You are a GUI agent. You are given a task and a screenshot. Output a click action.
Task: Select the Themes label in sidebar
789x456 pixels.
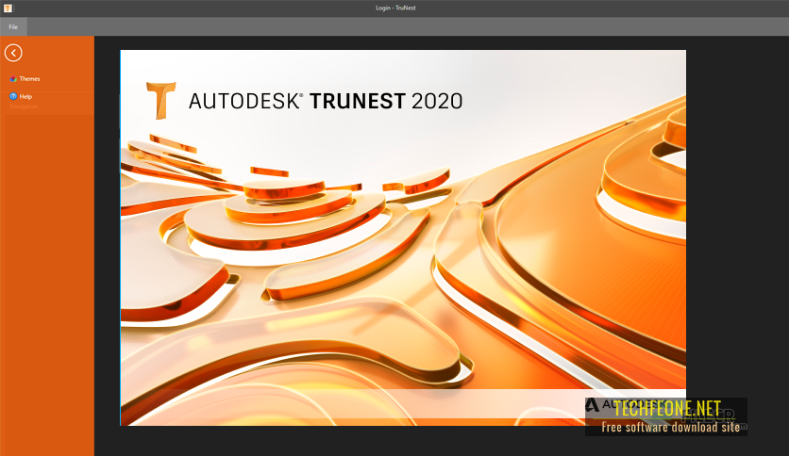[x=29, y=79]
